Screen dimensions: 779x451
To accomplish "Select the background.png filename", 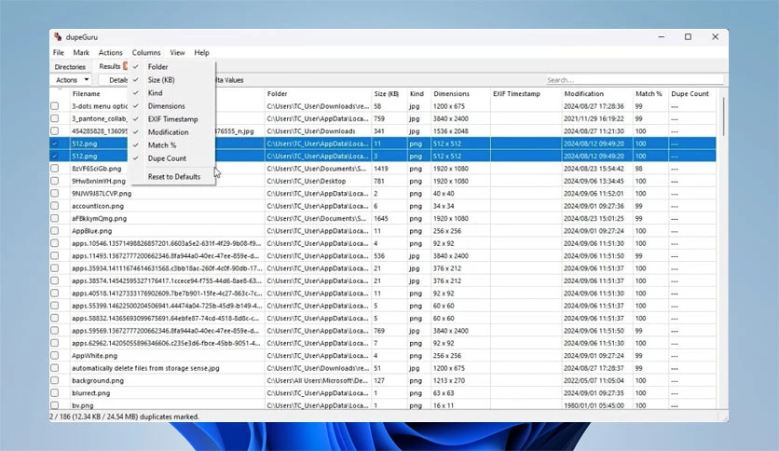I will click(x=98, y=380).
